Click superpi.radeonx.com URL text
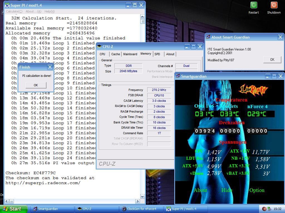Screen dimensions: 285x213 [x=43, y=183]
